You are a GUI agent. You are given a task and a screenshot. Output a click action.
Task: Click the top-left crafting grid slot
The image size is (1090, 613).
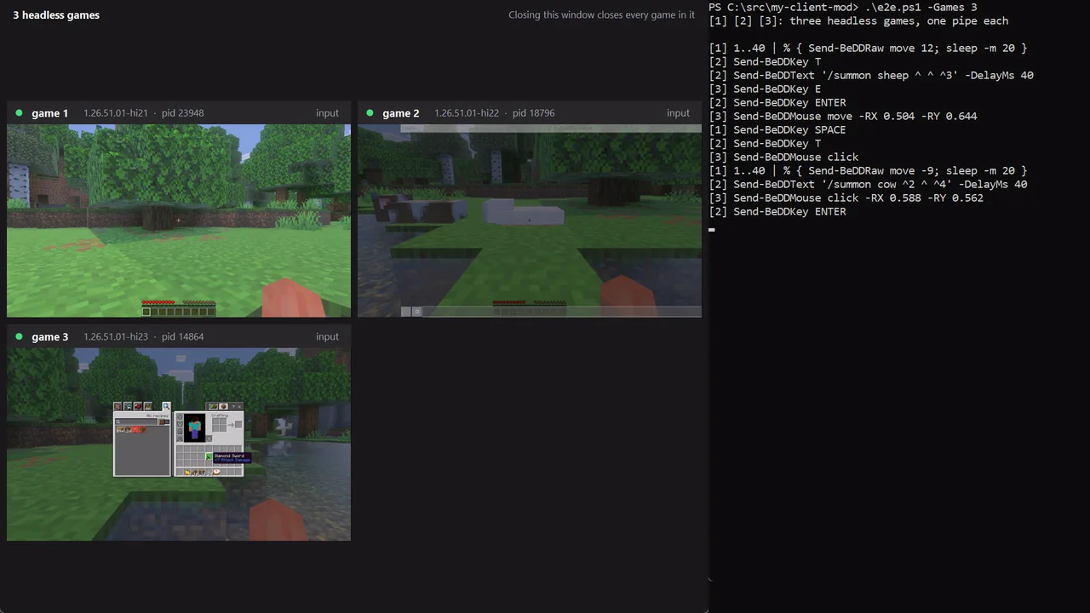tap(216, 421)
